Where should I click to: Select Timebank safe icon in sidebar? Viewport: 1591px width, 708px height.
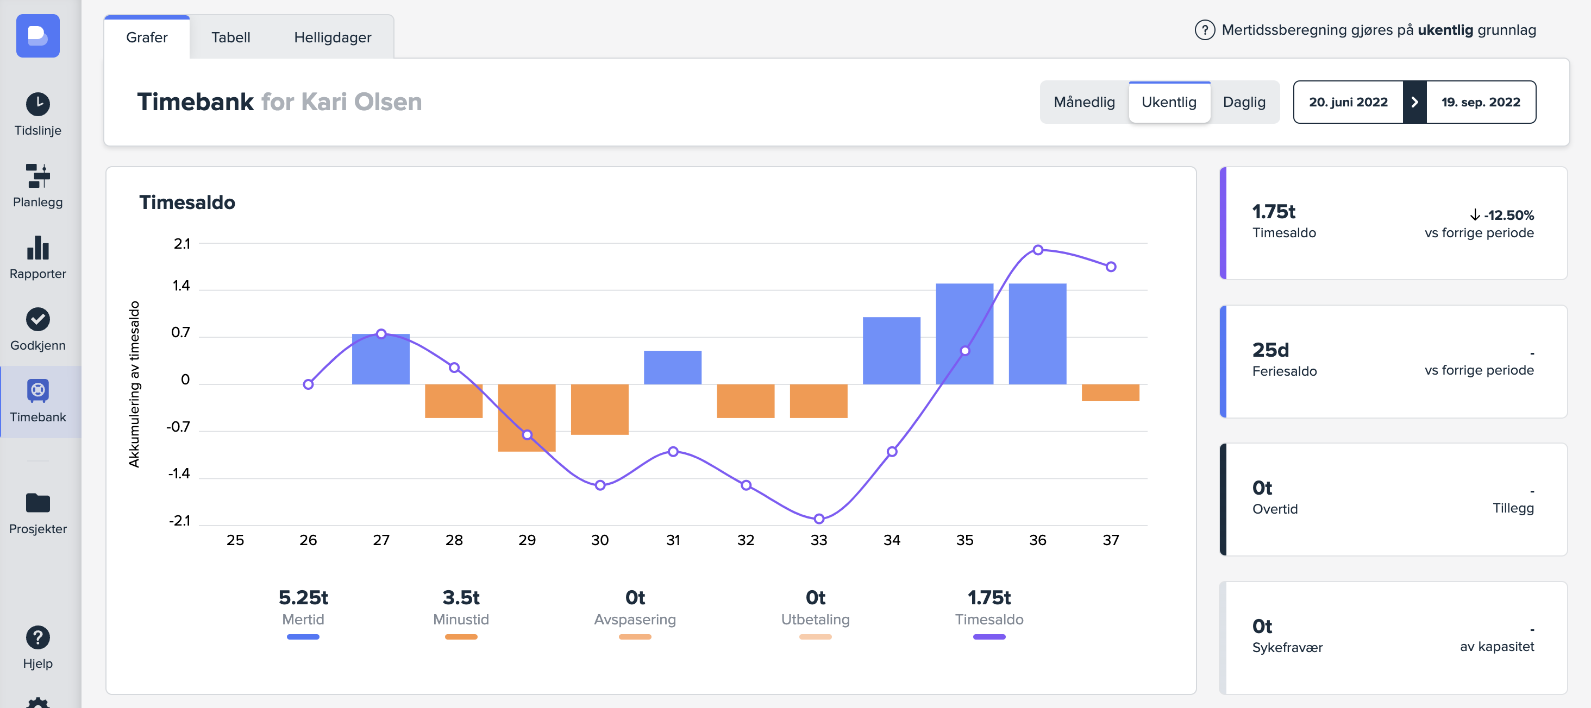coord(37,391)
